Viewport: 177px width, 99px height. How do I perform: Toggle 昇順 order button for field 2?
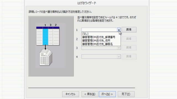pos(129,39)
